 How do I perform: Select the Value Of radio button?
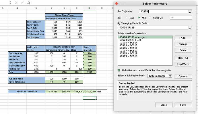150,18
